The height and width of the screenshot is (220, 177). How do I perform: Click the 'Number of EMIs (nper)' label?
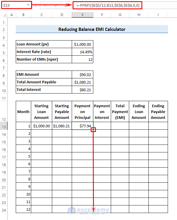point(44,59)
